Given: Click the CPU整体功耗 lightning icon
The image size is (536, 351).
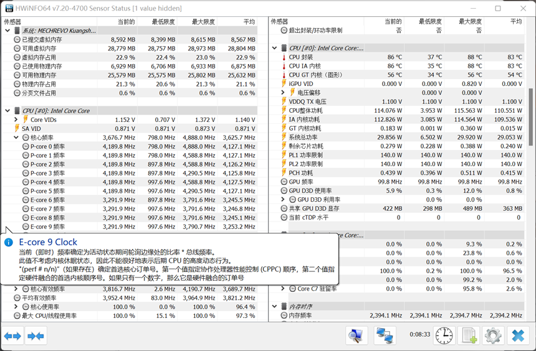Looking at the screenshot, I should click(x=284, y=110).
